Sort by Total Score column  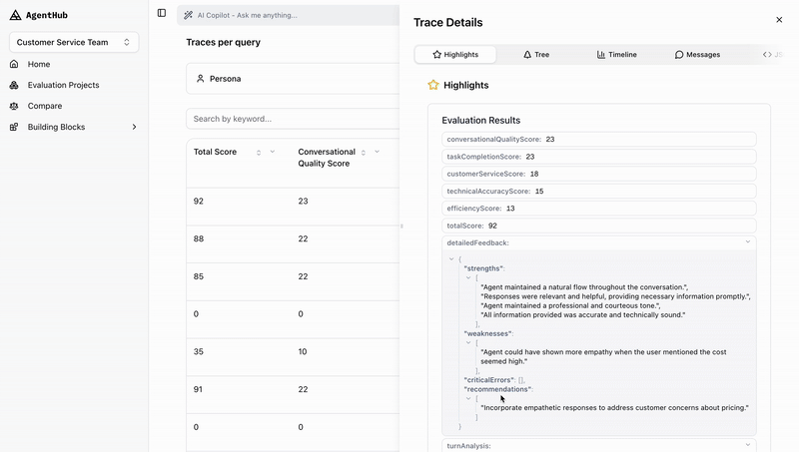click(x=259, y=153)
